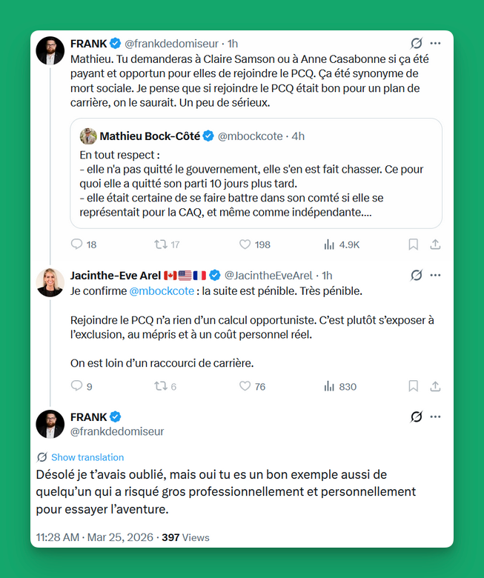This screenshot has width=484, height=578.
Task: Like Jacinthe-Eve Arel's tweet
Action: pyautogui.click(x=245, y=386)
